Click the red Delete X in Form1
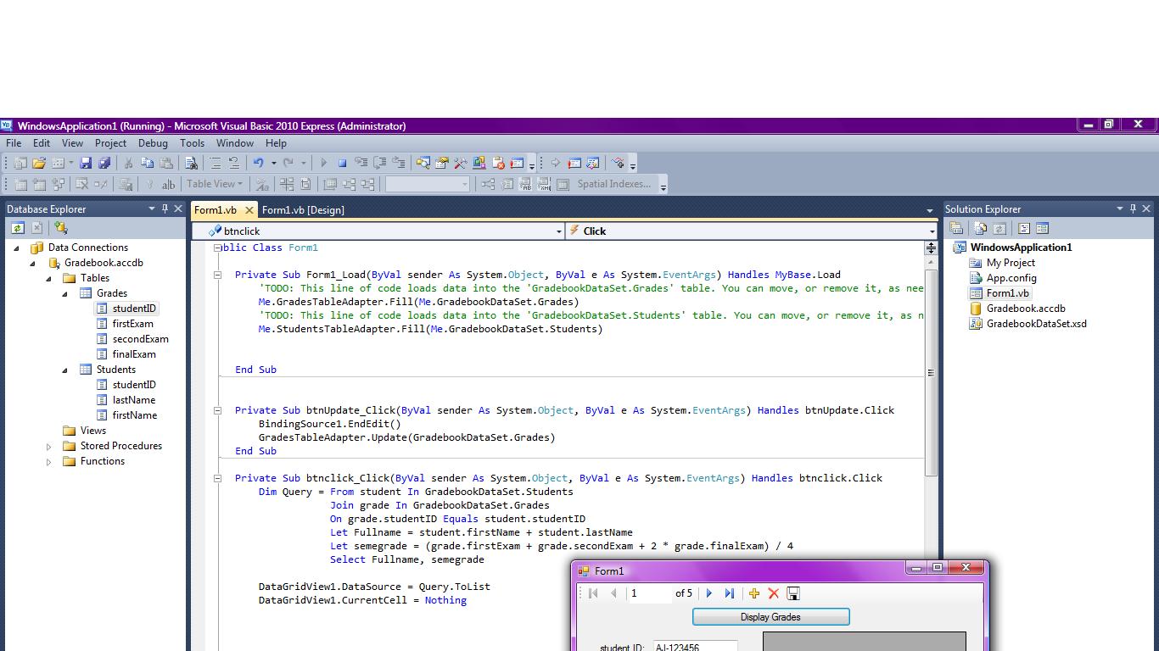 click(773, 593)
